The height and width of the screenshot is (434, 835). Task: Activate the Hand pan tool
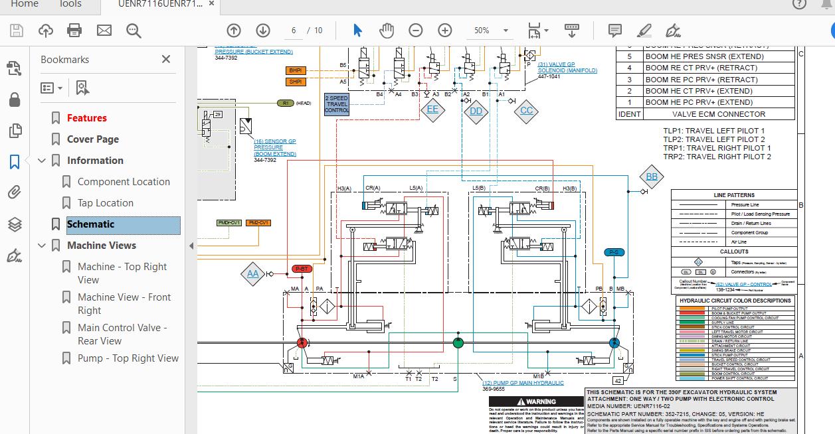387,31
